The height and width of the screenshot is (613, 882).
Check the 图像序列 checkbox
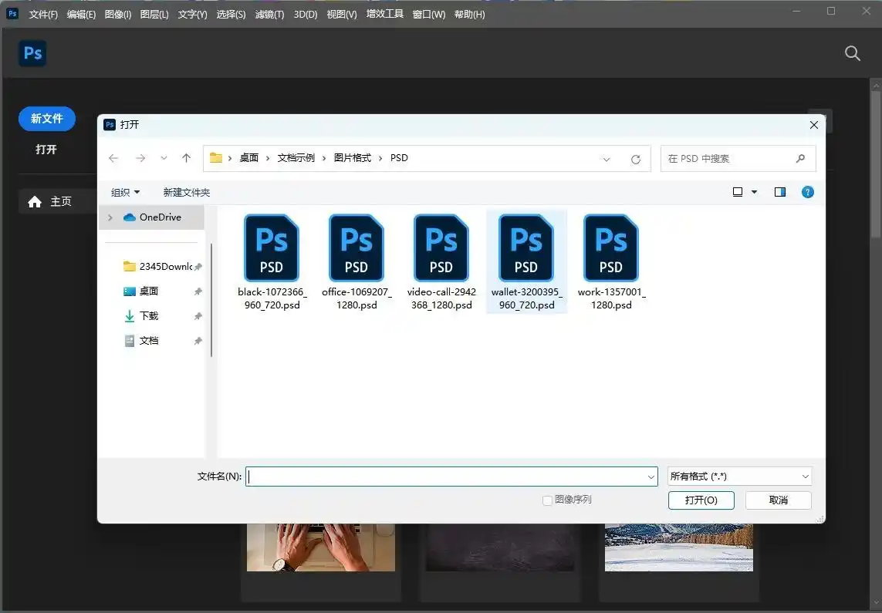(548, 500)
